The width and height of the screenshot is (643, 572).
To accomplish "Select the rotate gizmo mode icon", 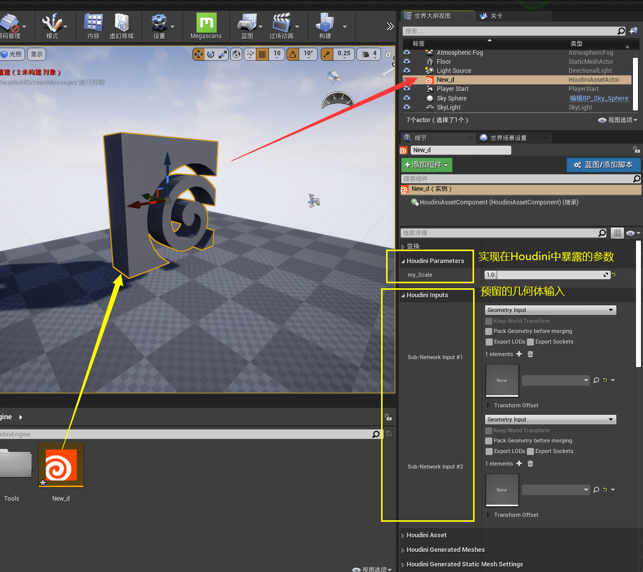I will tap(211, 54).
